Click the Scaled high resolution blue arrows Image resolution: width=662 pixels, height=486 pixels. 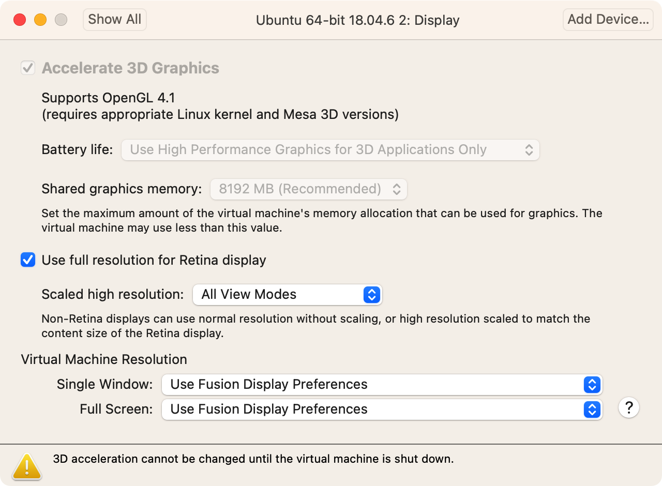tap(372, 295)
